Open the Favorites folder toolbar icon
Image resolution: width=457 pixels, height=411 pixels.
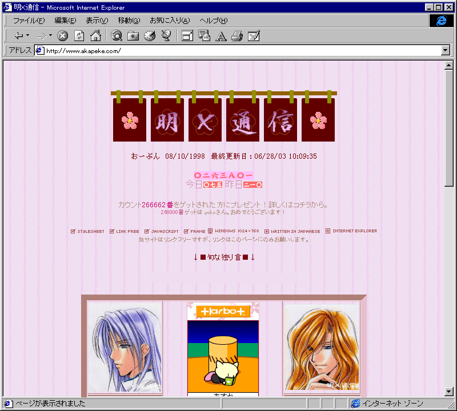[133, 36]
